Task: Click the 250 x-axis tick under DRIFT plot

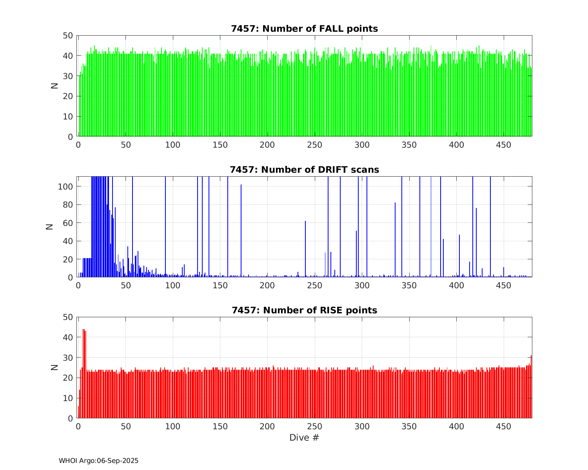Action: coord(315,286)
